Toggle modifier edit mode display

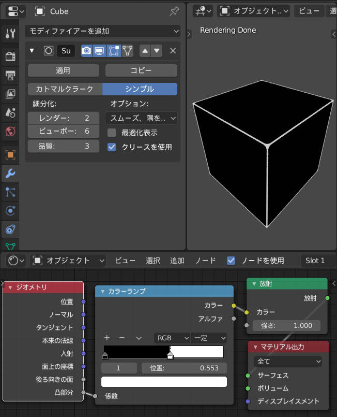point(114,51)
